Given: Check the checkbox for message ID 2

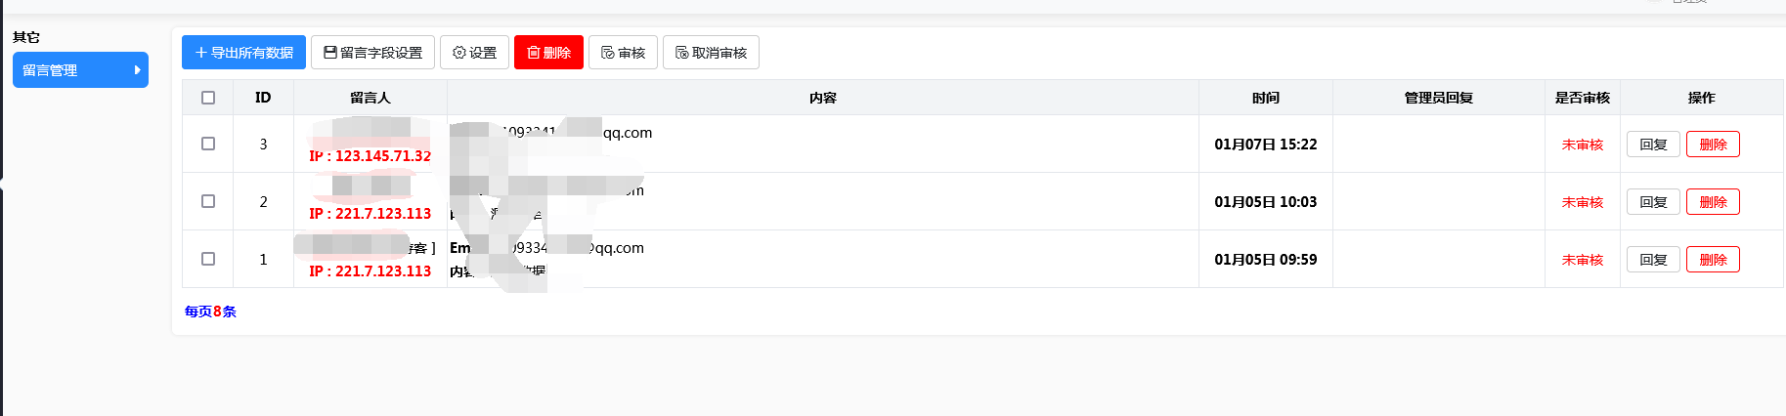Looking at the screenshot, I should pyautogui.click(x=208, y=201).
